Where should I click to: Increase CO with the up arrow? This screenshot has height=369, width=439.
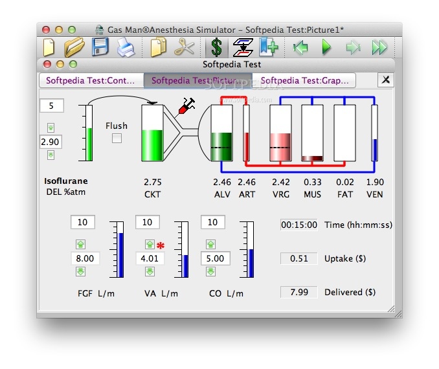210,244
